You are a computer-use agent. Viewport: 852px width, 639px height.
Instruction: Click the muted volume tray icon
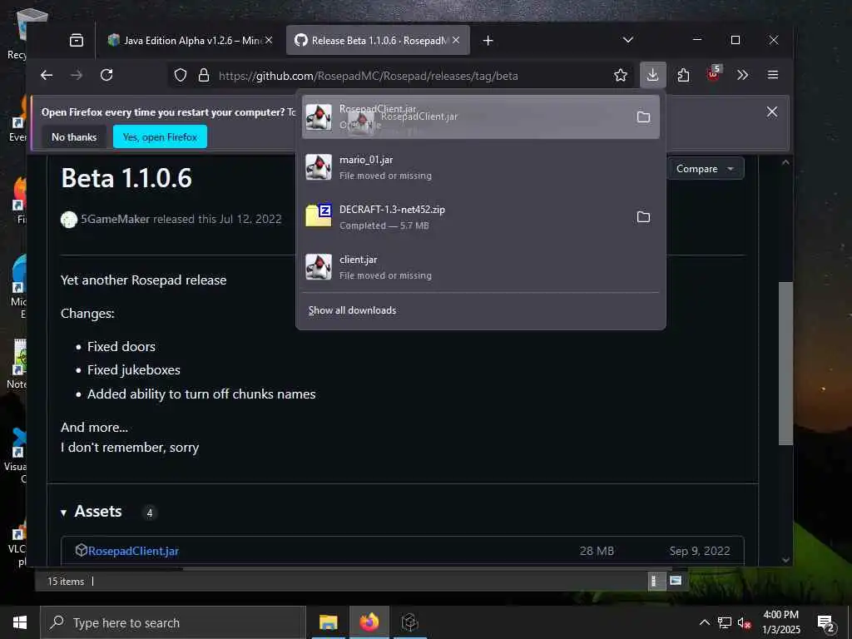click(745, 623)
